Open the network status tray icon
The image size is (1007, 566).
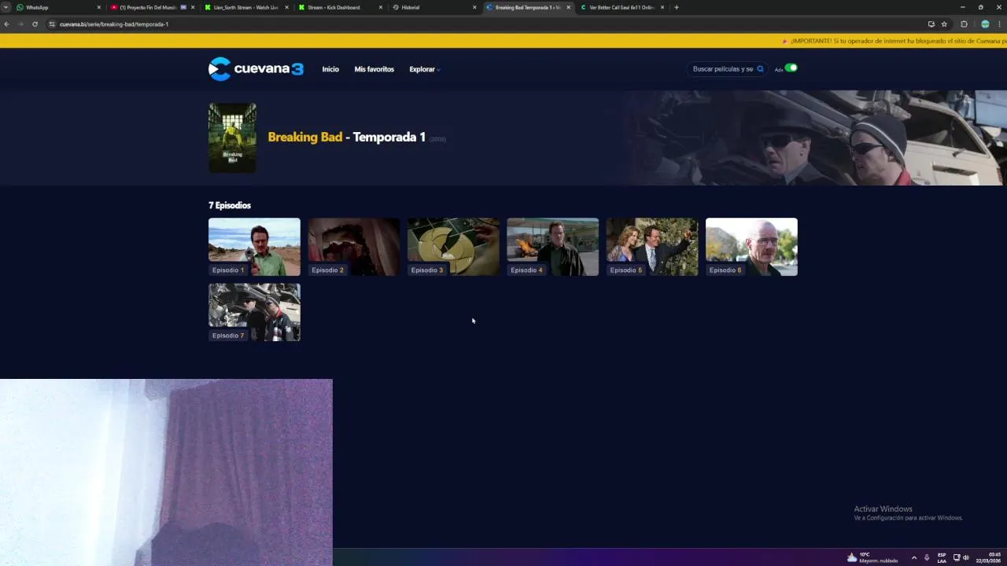957,557
